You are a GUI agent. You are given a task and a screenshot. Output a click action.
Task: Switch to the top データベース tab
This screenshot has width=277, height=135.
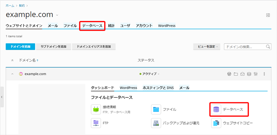(92, 26)
